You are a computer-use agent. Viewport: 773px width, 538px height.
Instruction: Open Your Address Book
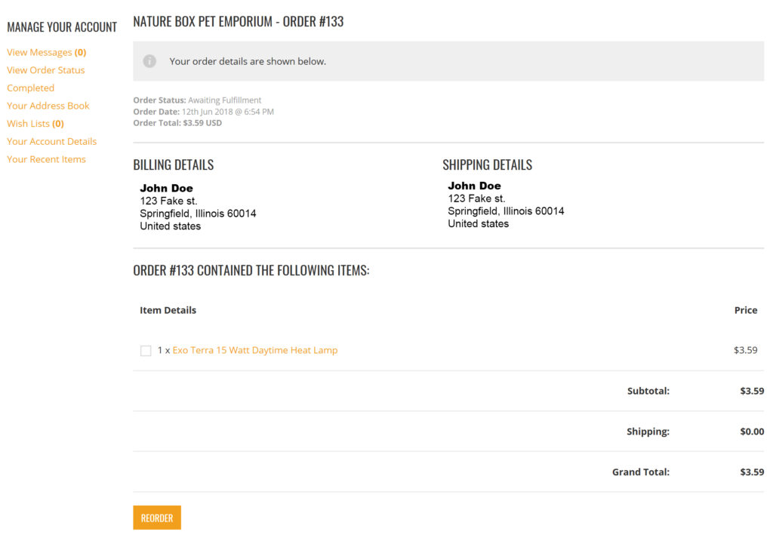tap(48, 106)
